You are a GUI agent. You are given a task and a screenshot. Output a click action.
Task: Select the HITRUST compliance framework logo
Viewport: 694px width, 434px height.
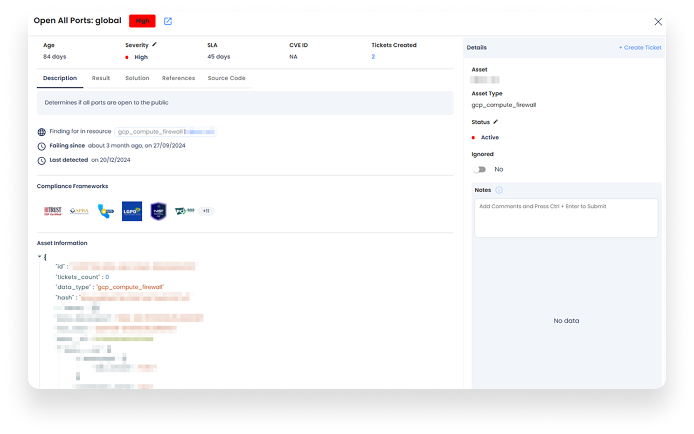click(x=53, y=211)
